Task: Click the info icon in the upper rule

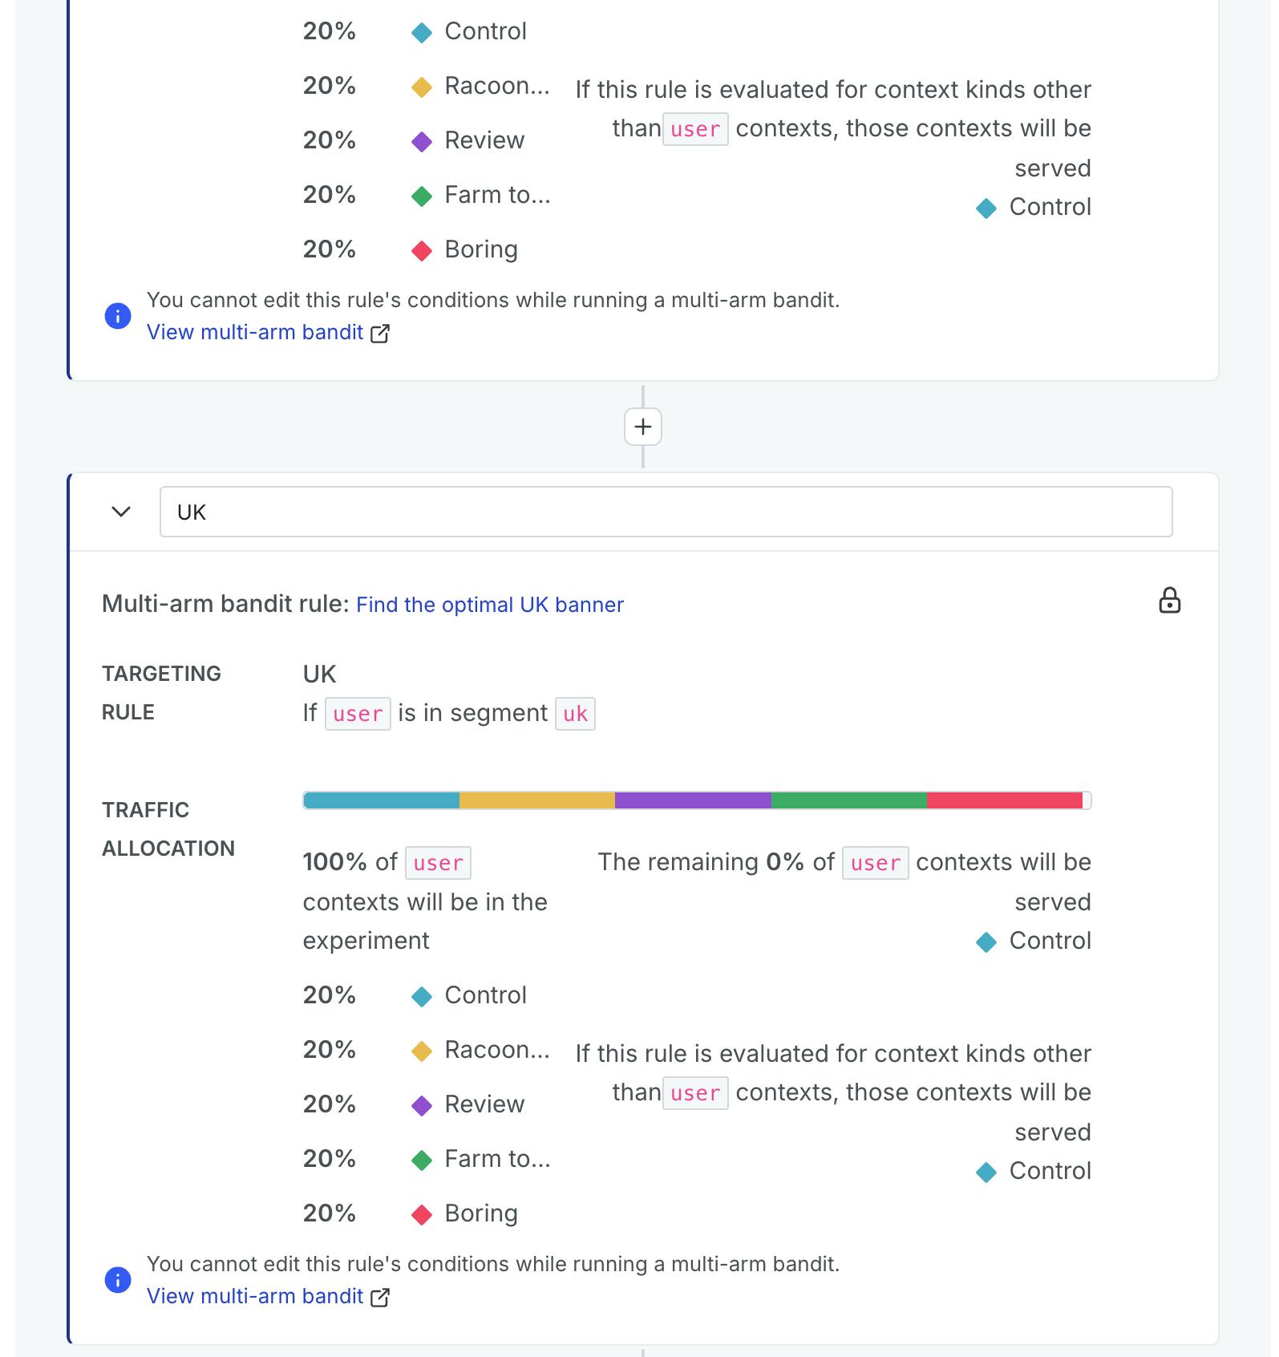Action: (x=118, y=315)
